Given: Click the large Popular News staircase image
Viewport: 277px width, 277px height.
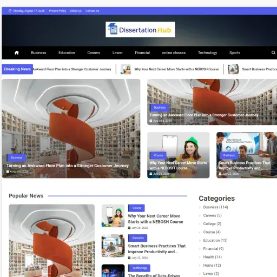Looking at the screenshot, I should [51, 241].
